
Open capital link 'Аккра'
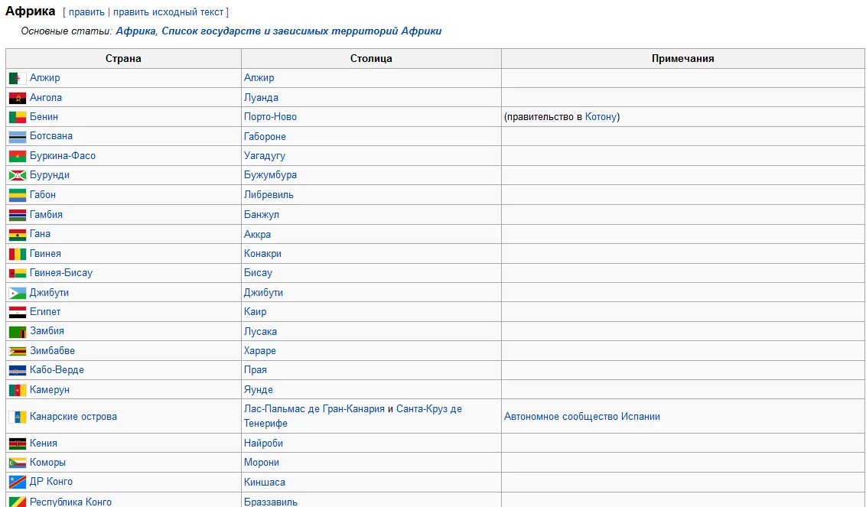[x=257, y=234]
